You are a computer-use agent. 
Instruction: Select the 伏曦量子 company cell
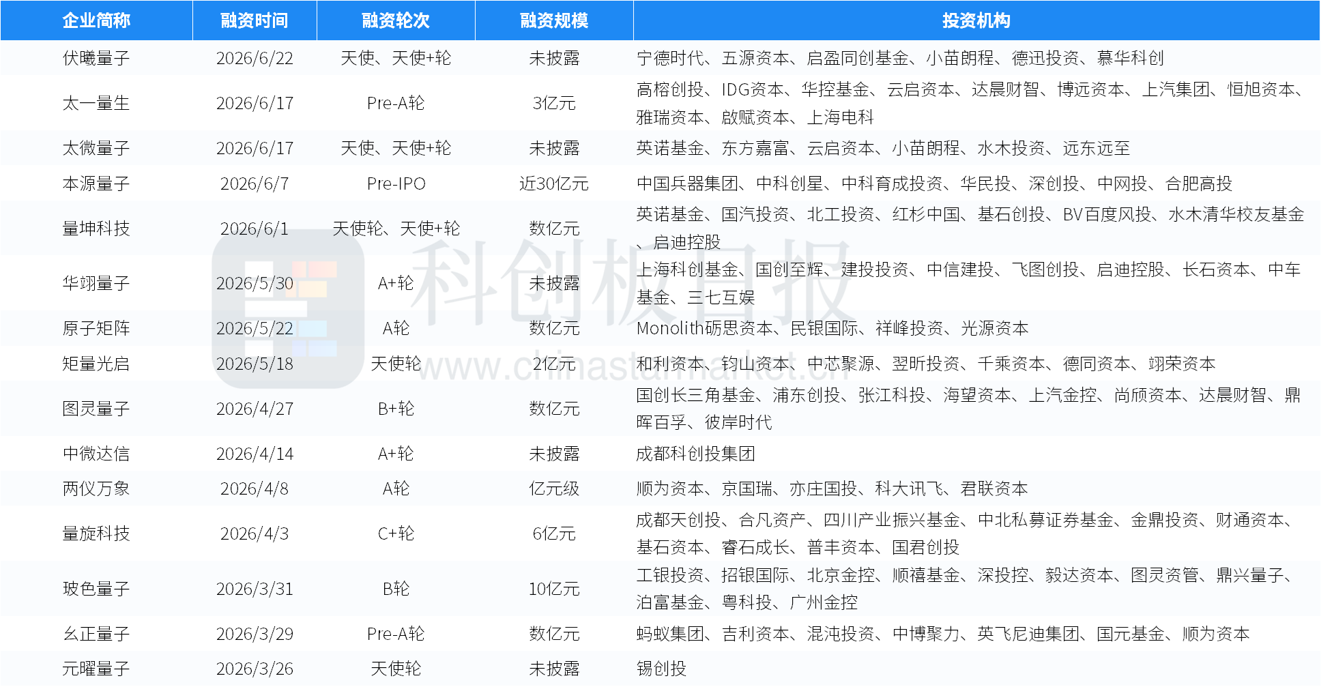pyautogui.click(x=96, y=58)
